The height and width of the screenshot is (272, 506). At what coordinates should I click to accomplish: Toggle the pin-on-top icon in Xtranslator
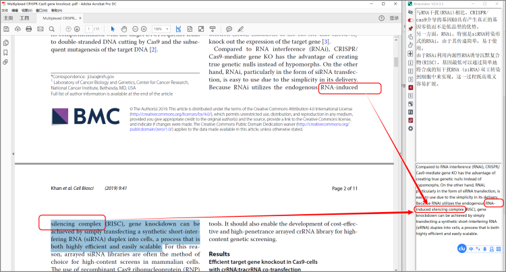click(411, 29)
